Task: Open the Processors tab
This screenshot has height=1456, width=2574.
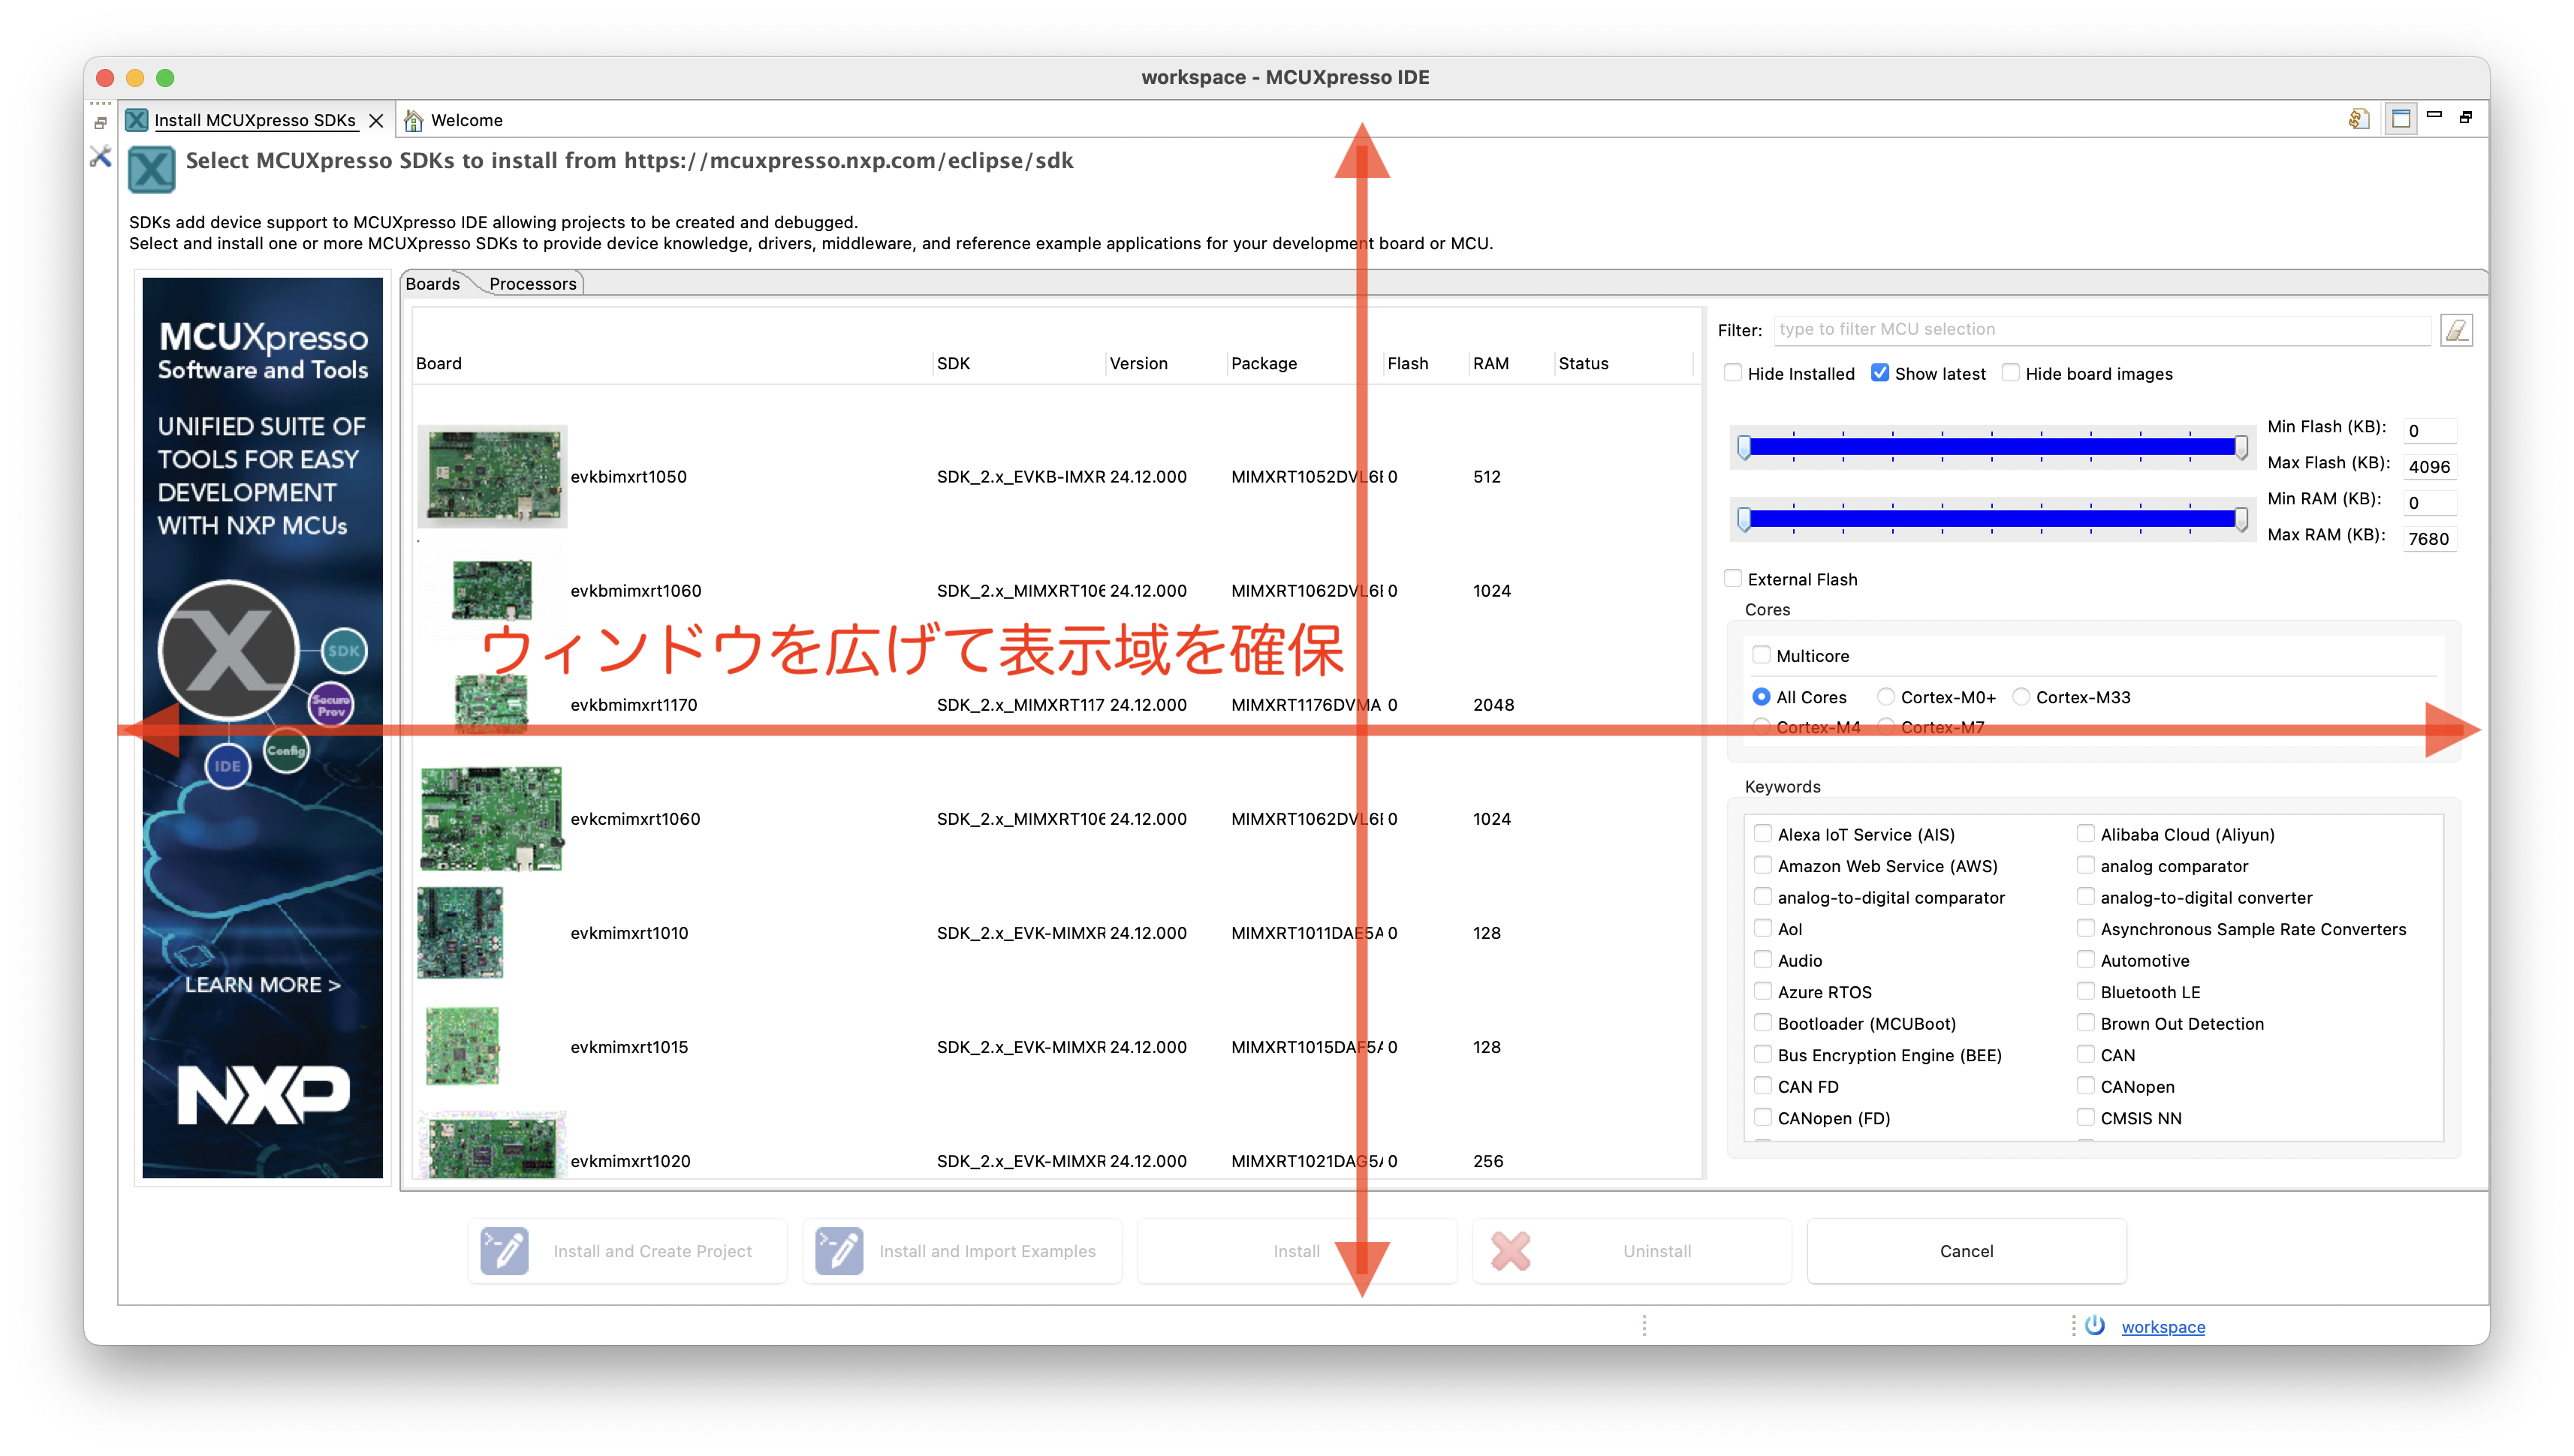Action: tap(532, 284)
